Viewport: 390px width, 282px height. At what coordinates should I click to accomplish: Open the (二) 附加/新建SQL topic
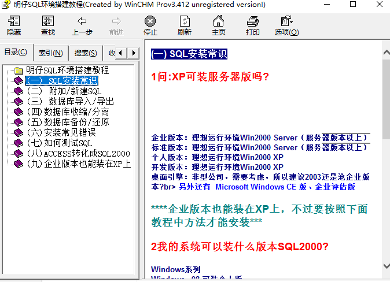click(64, 91)
